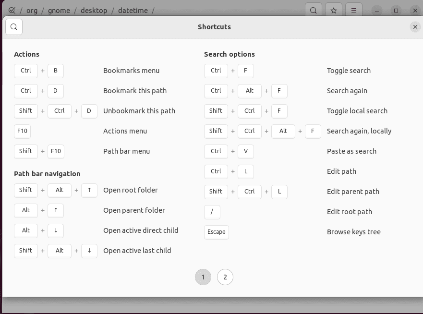
Task: Open search in the Shortcuts dialog
Action: [x=13, y=27]
